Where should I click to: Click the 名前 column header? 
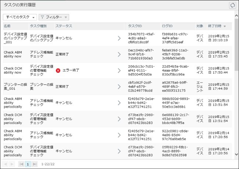[x=7, y=27]
